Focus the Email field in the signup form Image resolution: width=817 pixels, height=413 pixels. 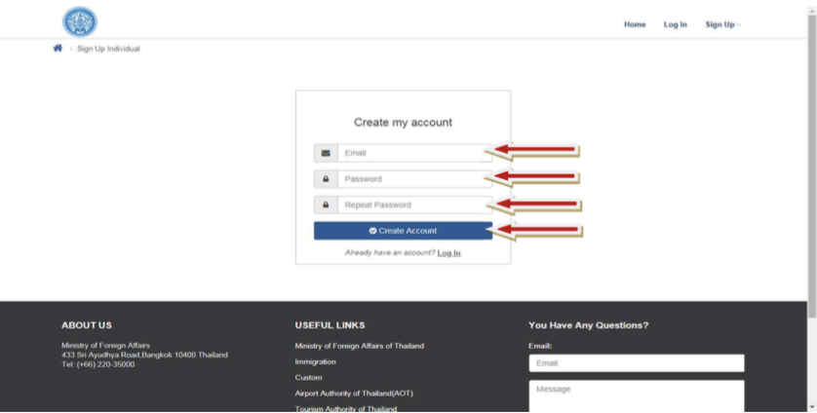point(413,153)
